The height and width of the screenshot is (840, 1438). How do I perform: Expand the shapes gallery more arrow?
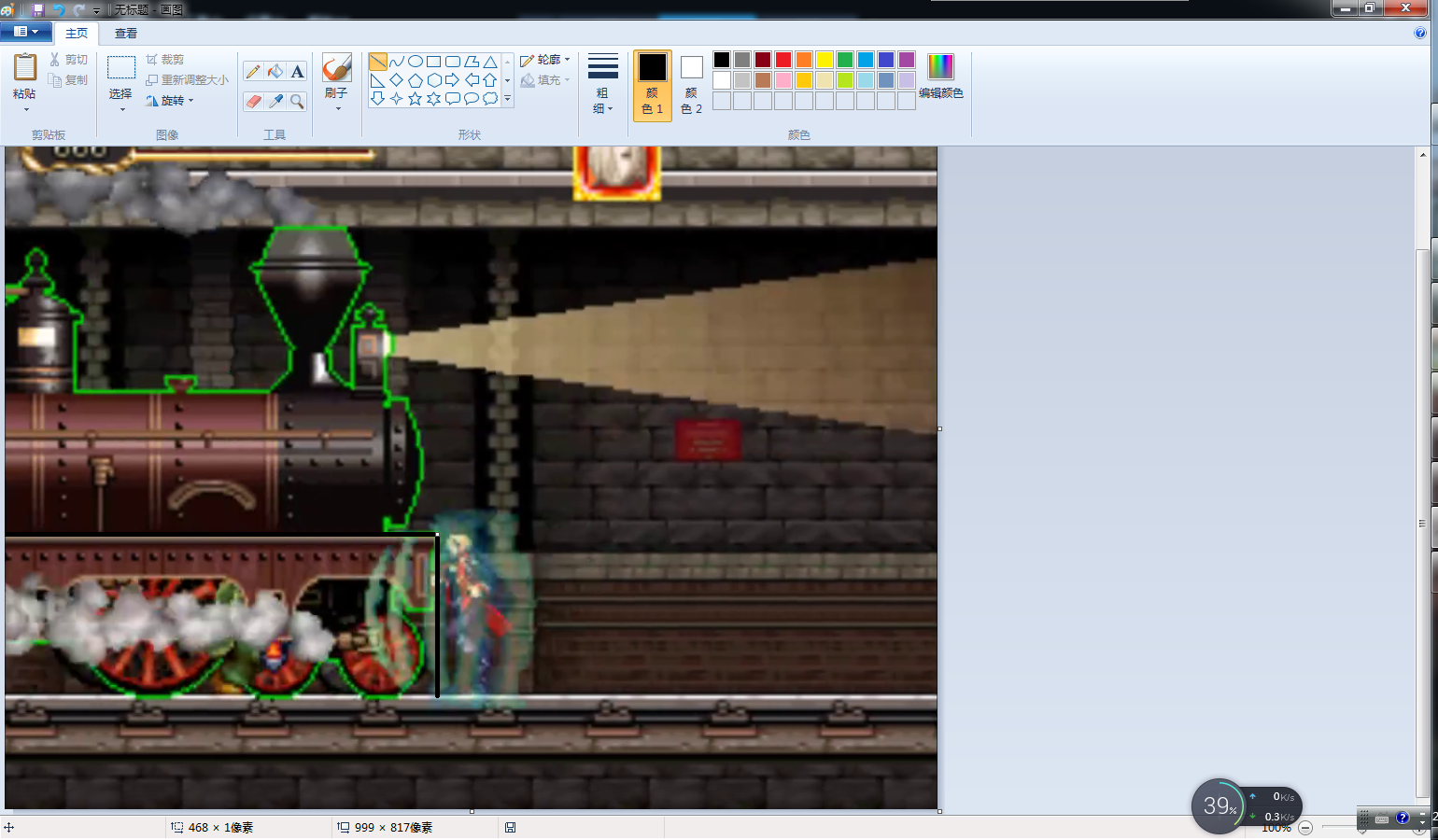[508, 98]
